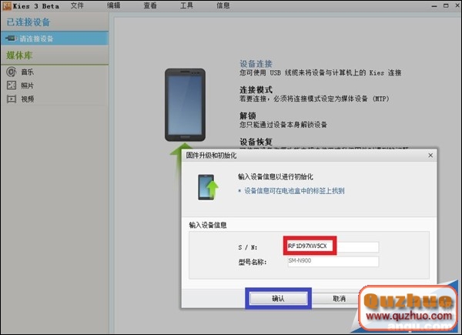462x335 pixels.
Task: Open 视频 in the media library
Action: click(x=28, y=99)
